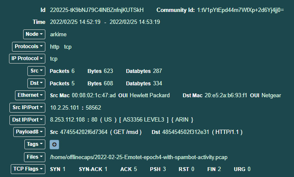Open the IP Protocol dropdown

[27, 59]
